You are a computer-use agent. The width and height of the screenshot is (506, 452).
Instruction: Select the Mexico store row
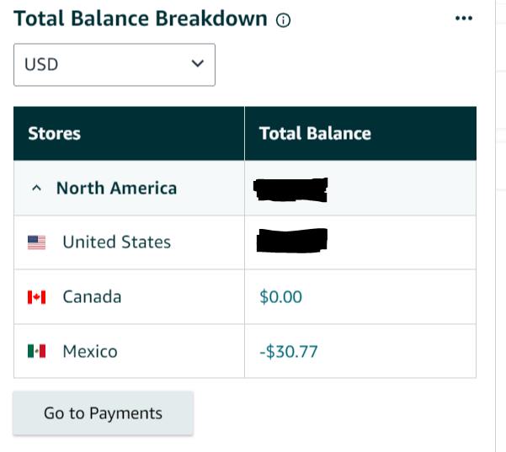(245, 351)
